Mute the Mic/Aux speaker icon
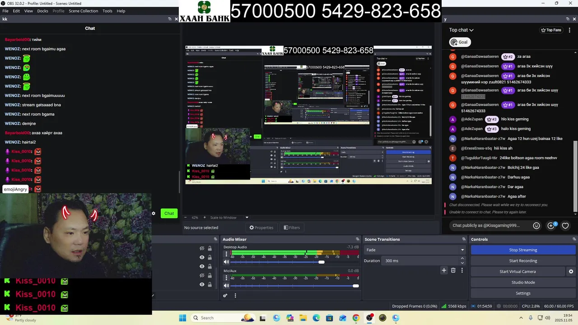Viewport: 578px width, 325px height. [x=226, y=286]
